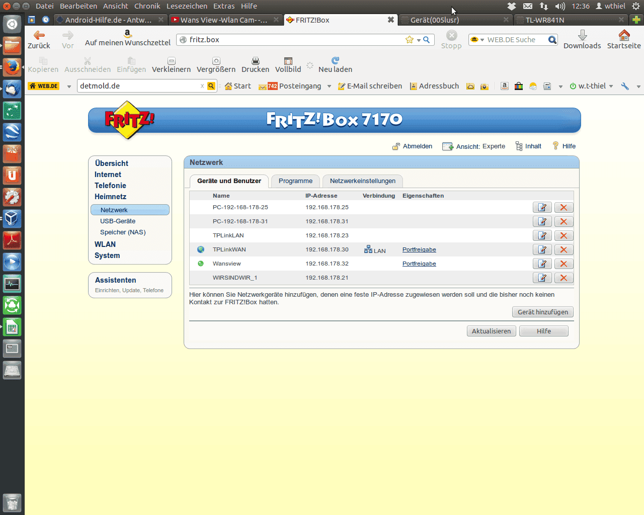Open the Assistenten panel link
The height and width of the screenshot is (515, 644).
pos(115,280)
